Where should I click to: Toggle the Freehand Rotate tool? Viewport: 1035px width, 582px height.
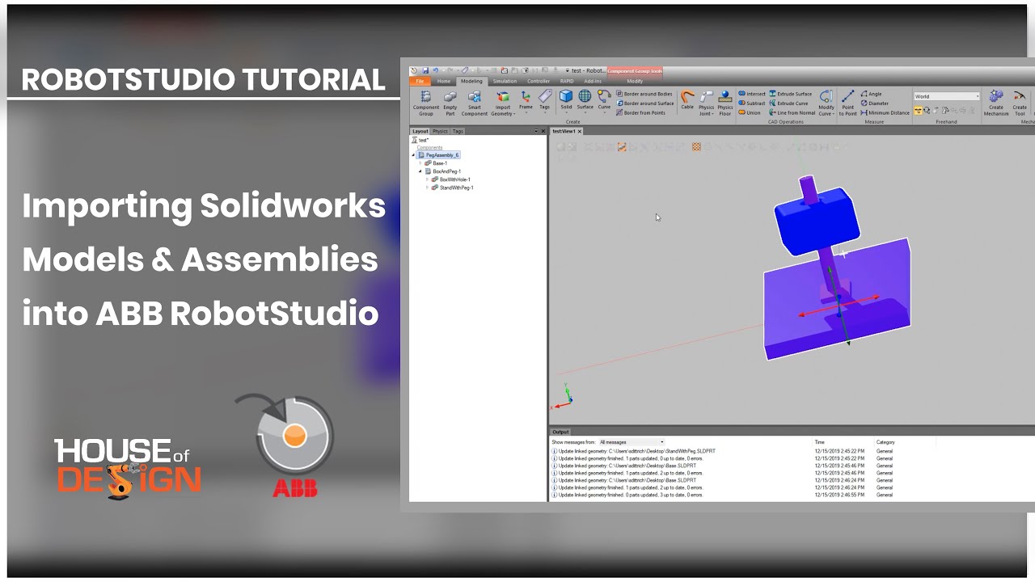927,111
